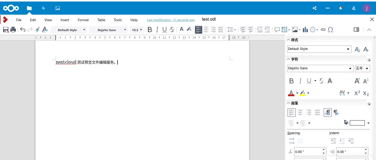The height and width of the screenshot is (160, 376).
Task: Select the Clone Formatting paintbrush
Action: 38,30
